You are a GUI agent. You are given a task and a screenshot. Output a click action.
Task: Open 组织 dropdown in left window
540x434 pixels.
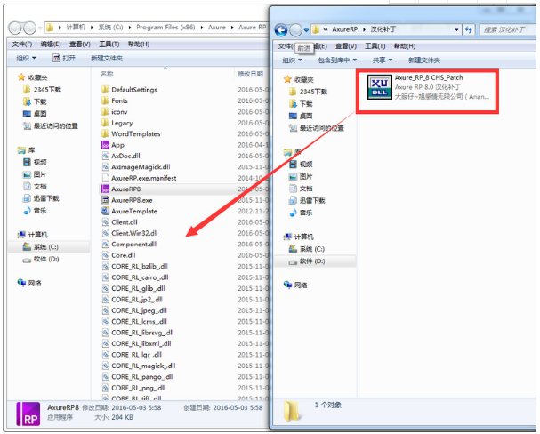(x=26, y=58)
